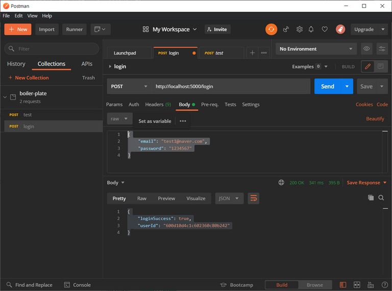Screen dimensions: 392x291
Task: Copy response with the clipboard icon
Action: [371, 198]
